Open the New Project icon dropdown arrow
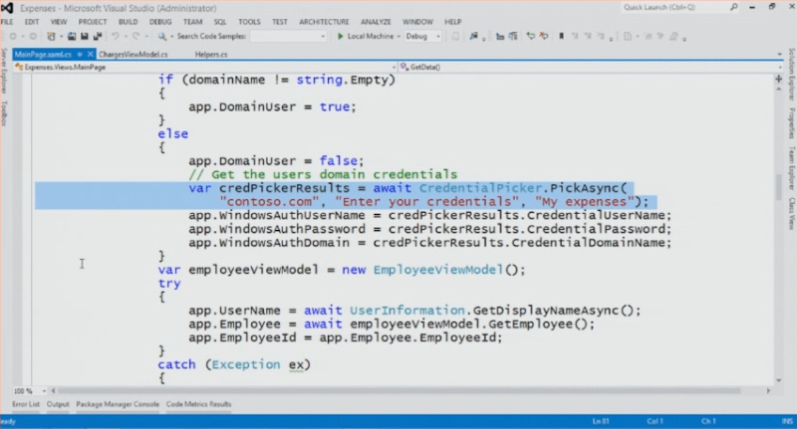This screenshot has height=429, width=797. 61,37
